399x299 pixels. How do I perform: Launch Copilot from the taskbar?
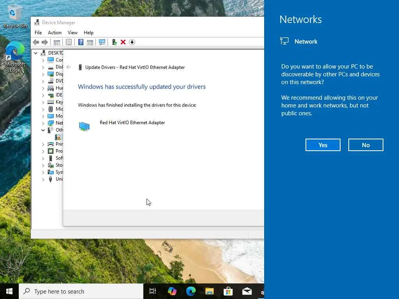(x=172, y=291)
